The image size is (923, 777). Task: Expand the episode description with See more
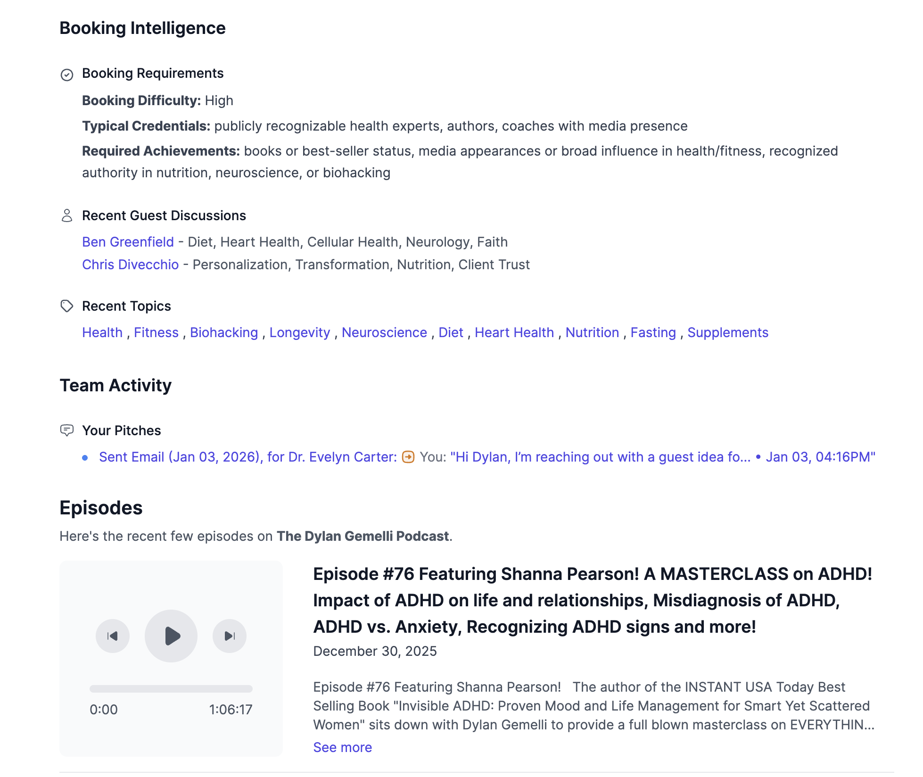coord(342,747)
